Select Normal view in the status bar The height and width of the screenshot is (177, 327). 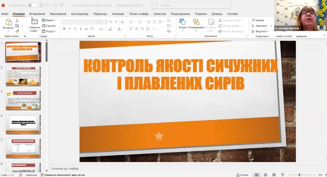[257, 175]
